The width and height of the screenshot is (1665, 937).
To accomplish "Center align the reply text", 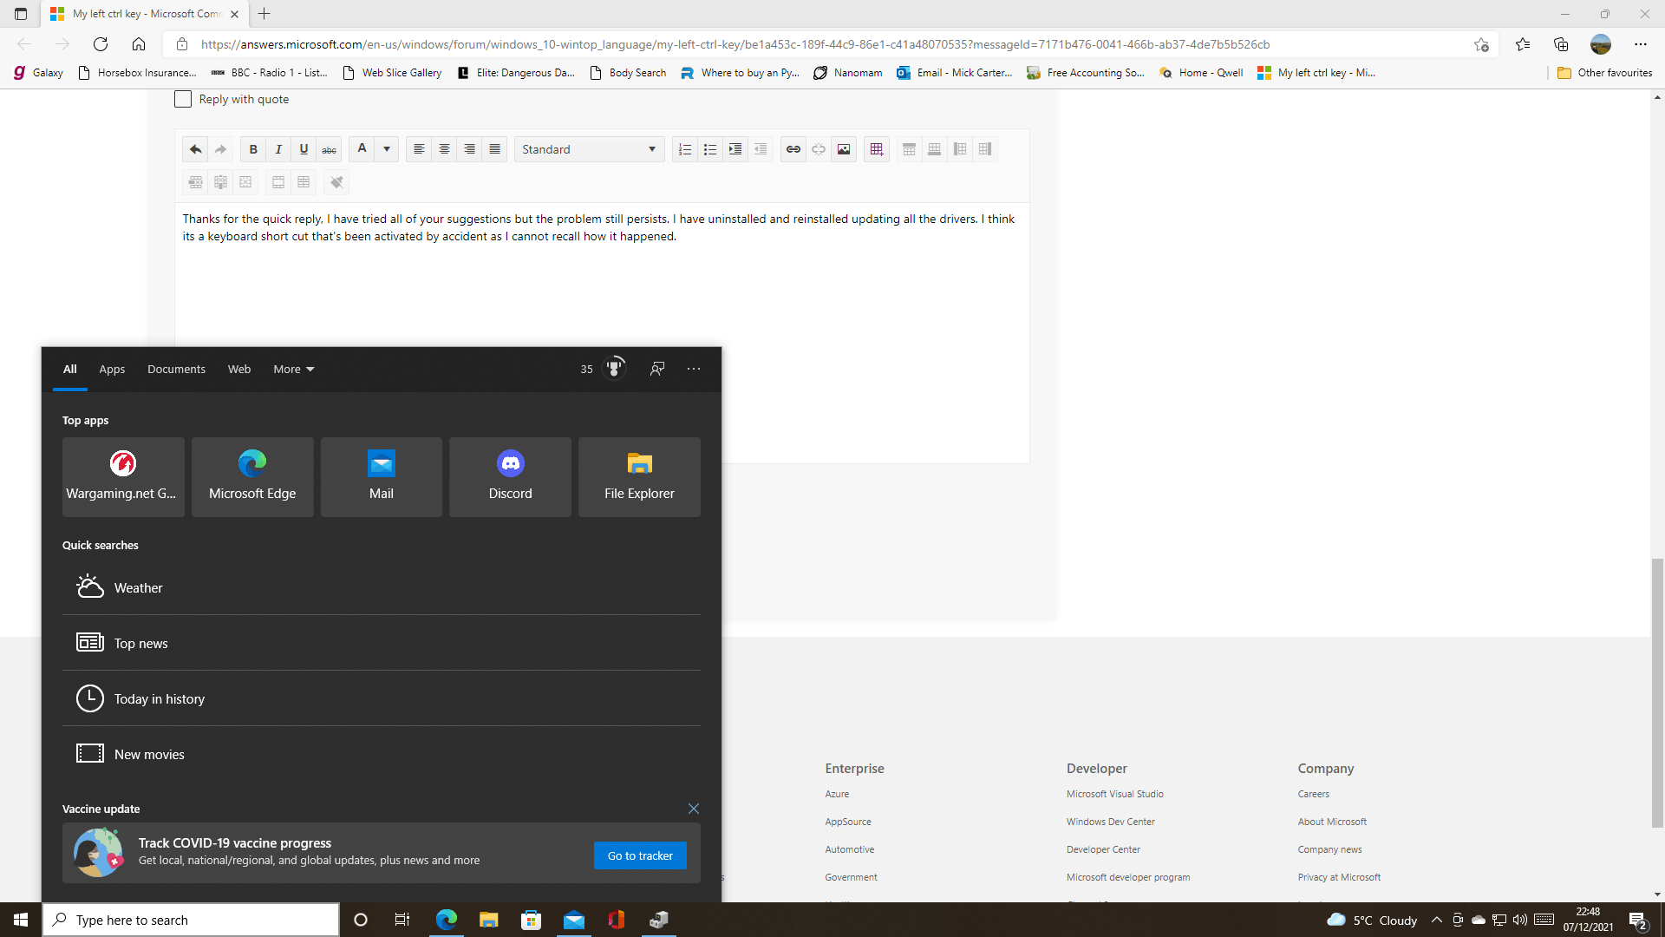I will tap(444, 149).
